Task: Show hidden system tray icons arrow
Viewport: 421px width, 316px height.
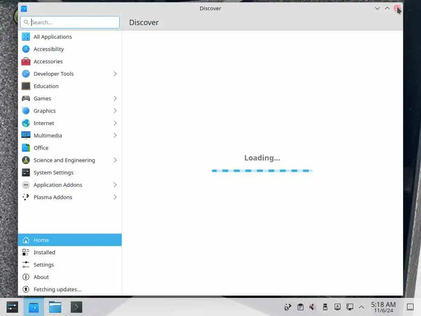Action: [x=361, y=307]
